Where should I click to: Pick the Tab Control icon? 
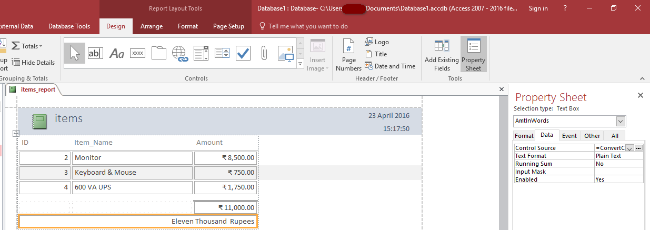coord(159,53)
